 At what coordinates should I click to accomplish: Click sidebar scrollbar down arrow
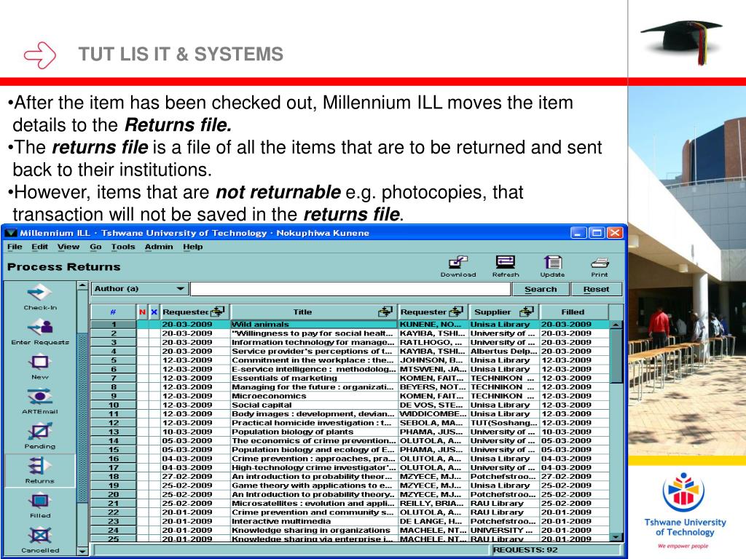click(82, 551)
